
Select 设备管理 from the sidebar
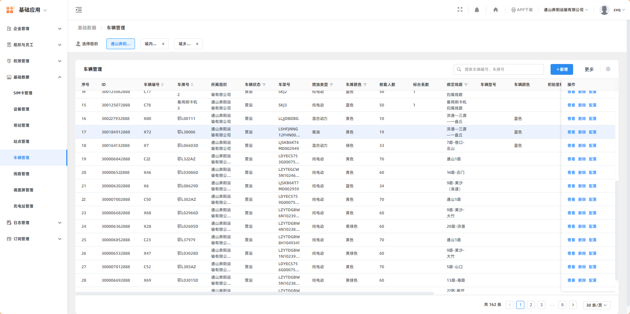click(22, 109)
